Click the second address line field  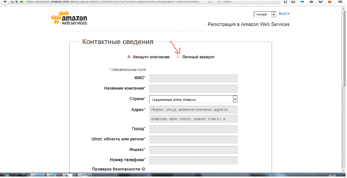point(193,119)
